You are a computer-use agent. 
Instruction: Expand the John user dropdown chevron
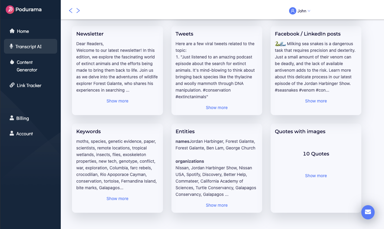pyautogui.click(x=309, y=11)
